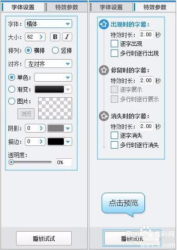The width and height of the screenshot is (177, 250).
Task: Expand the 对齐 dropdown showing 左对齐
Action: [x=48, y=64]
